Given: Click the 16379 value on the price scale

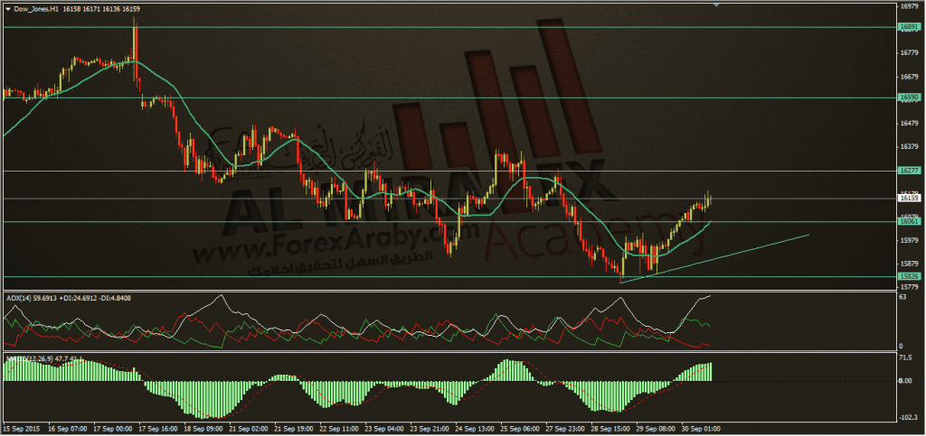Looking at the screenshot, I should tap(910, 147).
